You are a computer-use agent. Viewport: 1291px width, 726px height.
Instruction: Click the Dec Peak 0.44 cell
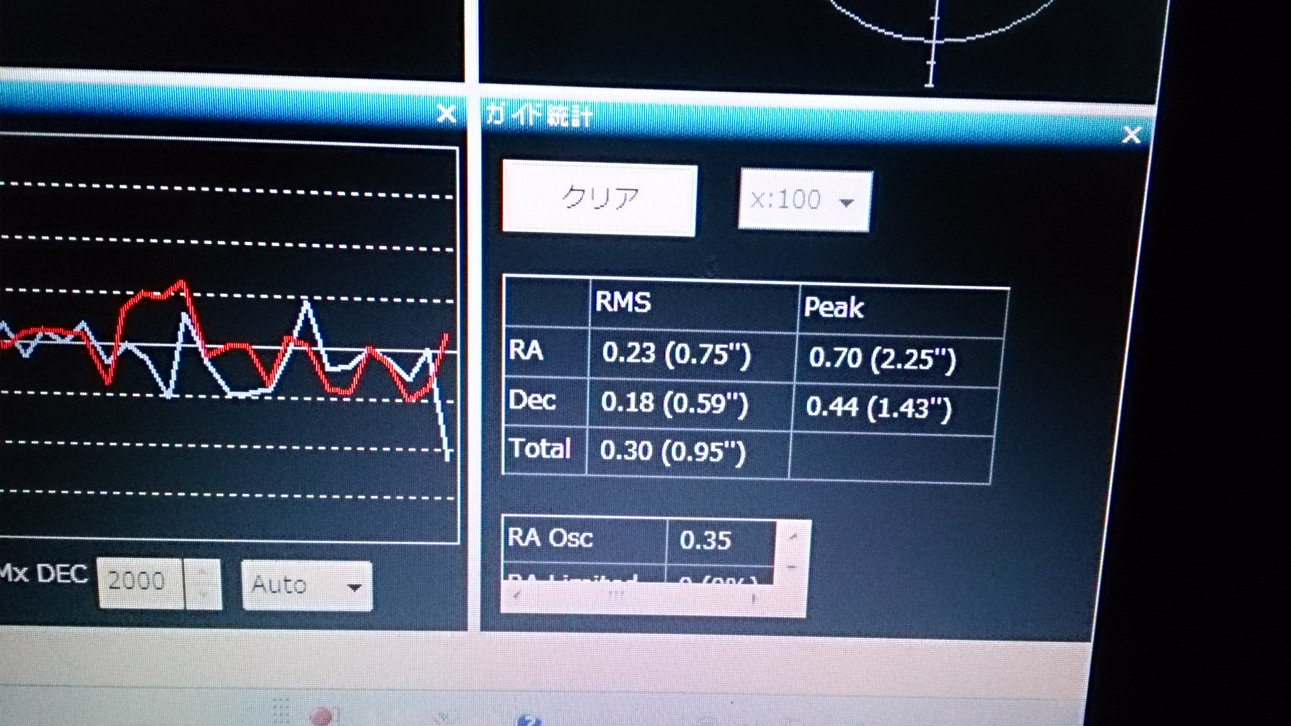tap(879, 408)
